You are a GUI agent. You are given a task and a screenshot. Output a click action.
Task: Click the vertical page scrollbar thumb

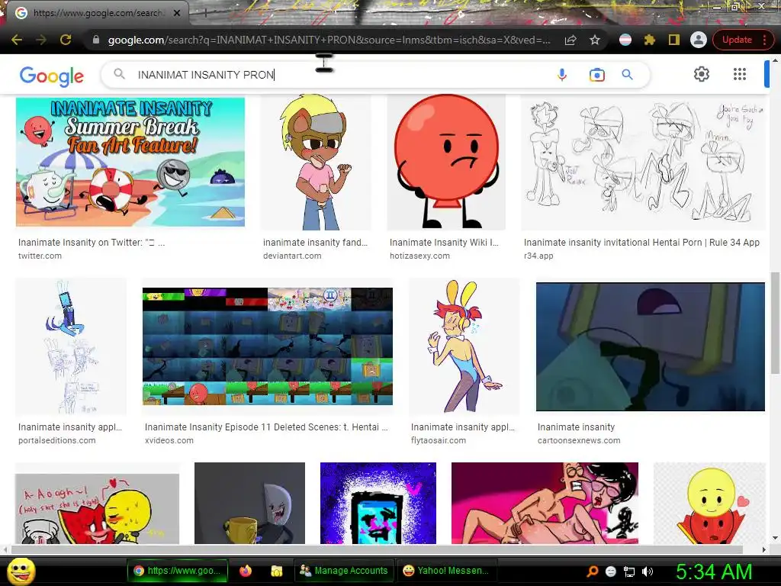[x=775, y=323]
